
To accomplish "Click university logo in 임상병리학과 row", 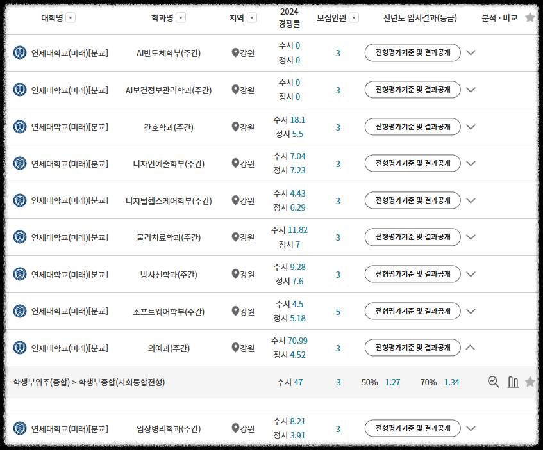I will pyautogui.click(x=20, y=428).
